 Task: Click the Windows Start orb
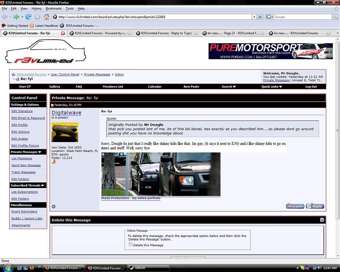(x=8, y=267)
